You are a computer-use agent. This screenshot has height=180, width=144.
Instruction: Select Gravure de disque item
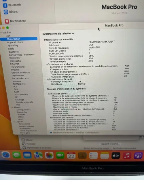click(21, 73)
